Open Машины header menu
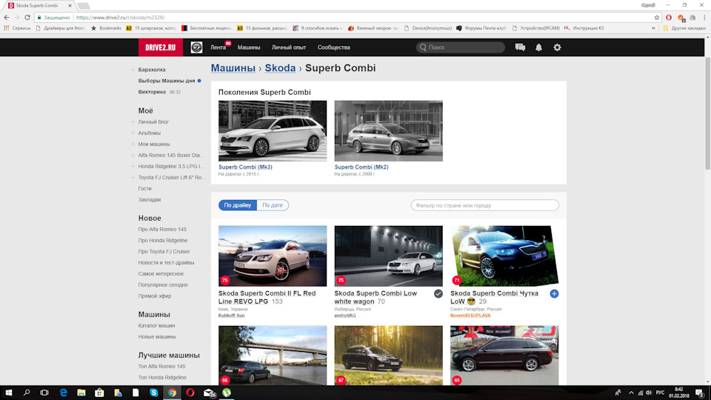Viewport: 711px width, 400px height. tap(249, 47)
